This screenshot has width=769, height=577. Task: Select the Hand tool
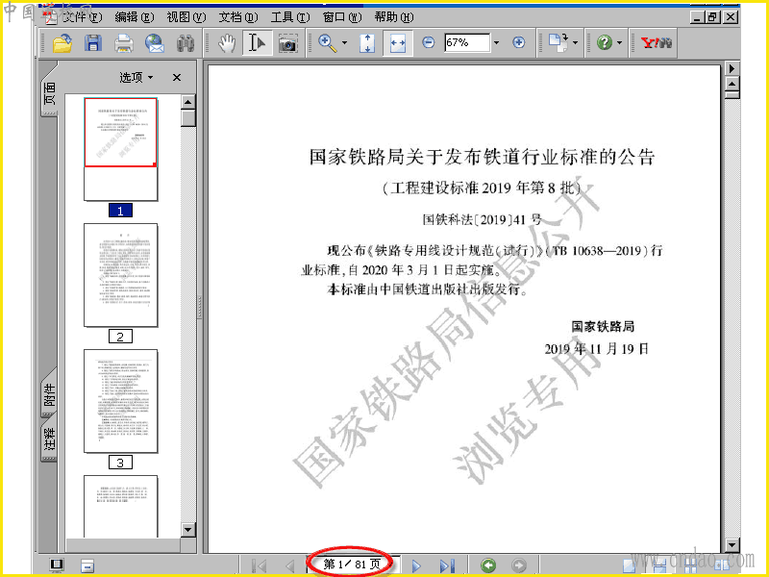[x=226, y=43]
